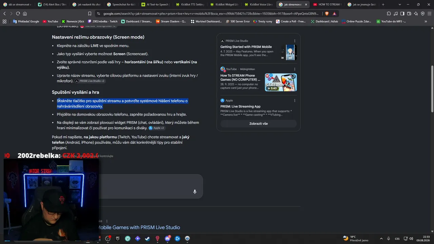Open the Epic Games launcher in taskbar
Screen dimensions: 434x244
pyautogui.click(x=118, y=239)
